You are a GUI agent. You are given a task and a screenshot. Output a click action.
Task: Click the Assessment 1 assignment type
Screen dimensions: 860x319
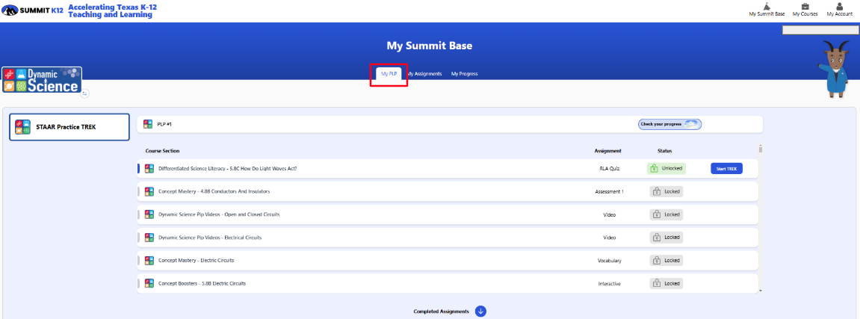[609, 192]
